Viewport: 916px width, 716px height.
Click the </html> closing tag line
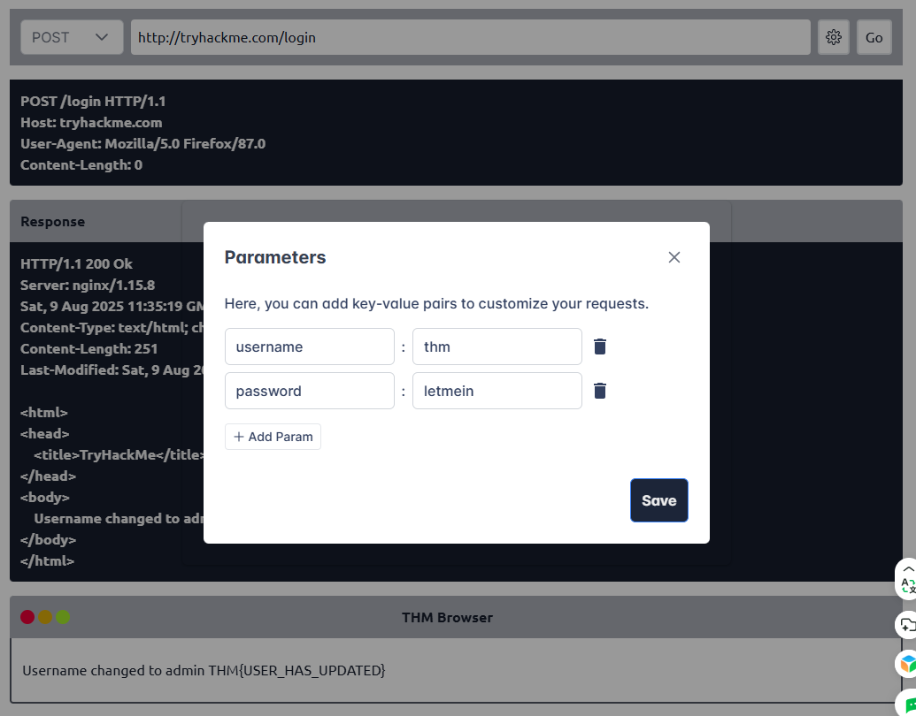click(x=47, y=561)
